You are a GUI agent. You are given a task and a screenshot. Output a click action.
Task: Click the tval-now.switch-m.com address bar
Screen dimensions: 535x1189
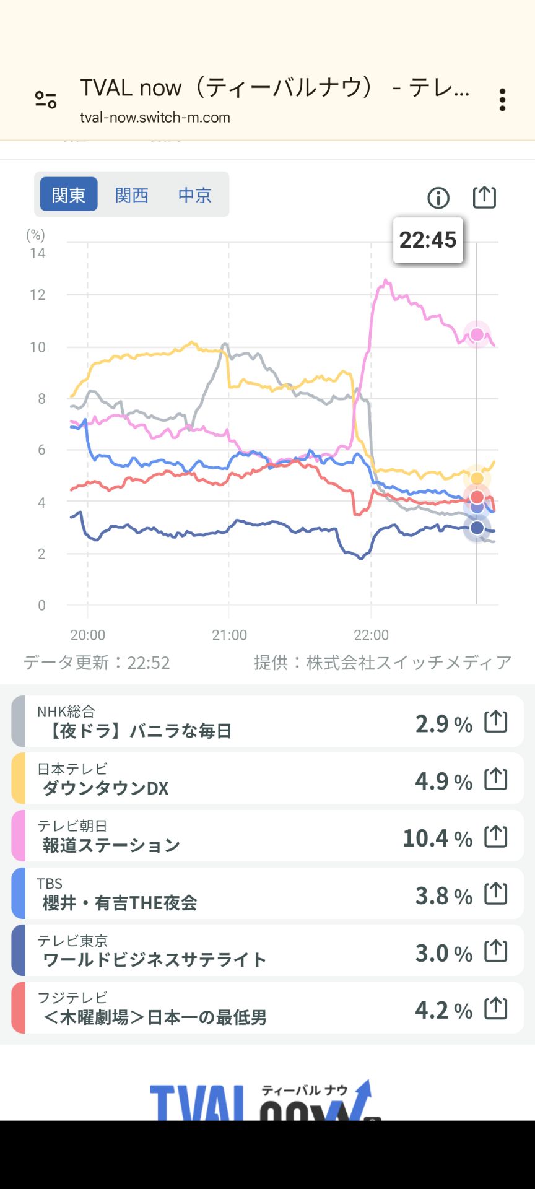(154, 118)
